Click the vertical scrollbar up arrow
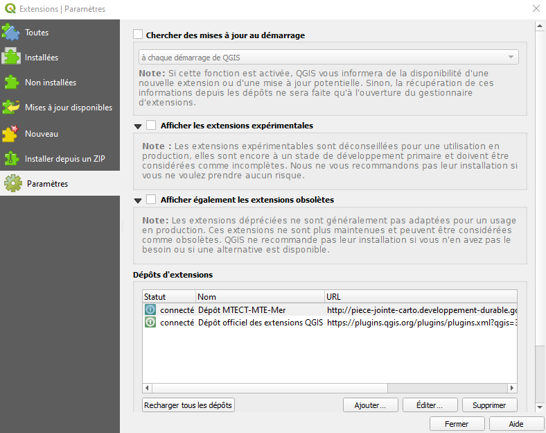The image size is (546, 433). tap(540, 26)
